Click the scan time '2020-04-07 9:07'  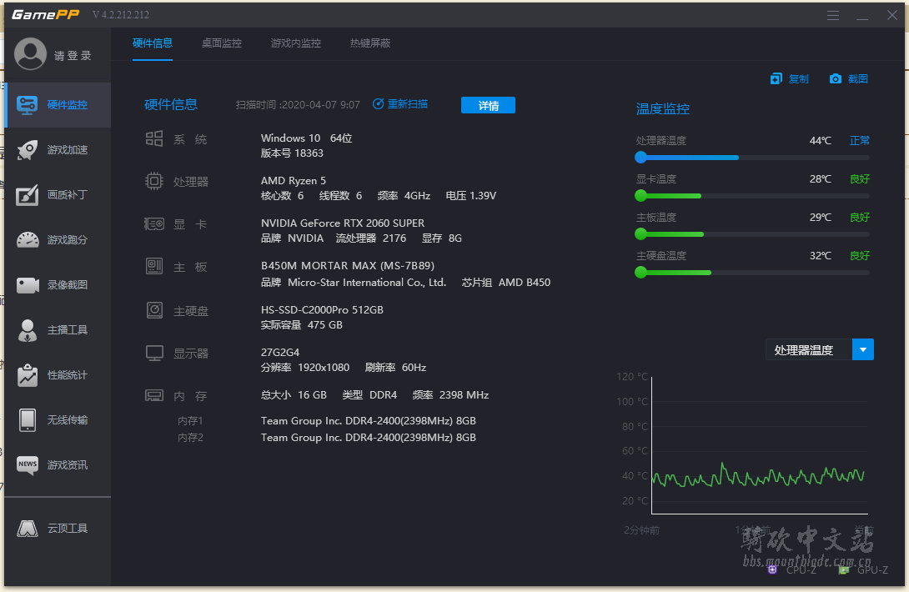click(x=321, y=105)
